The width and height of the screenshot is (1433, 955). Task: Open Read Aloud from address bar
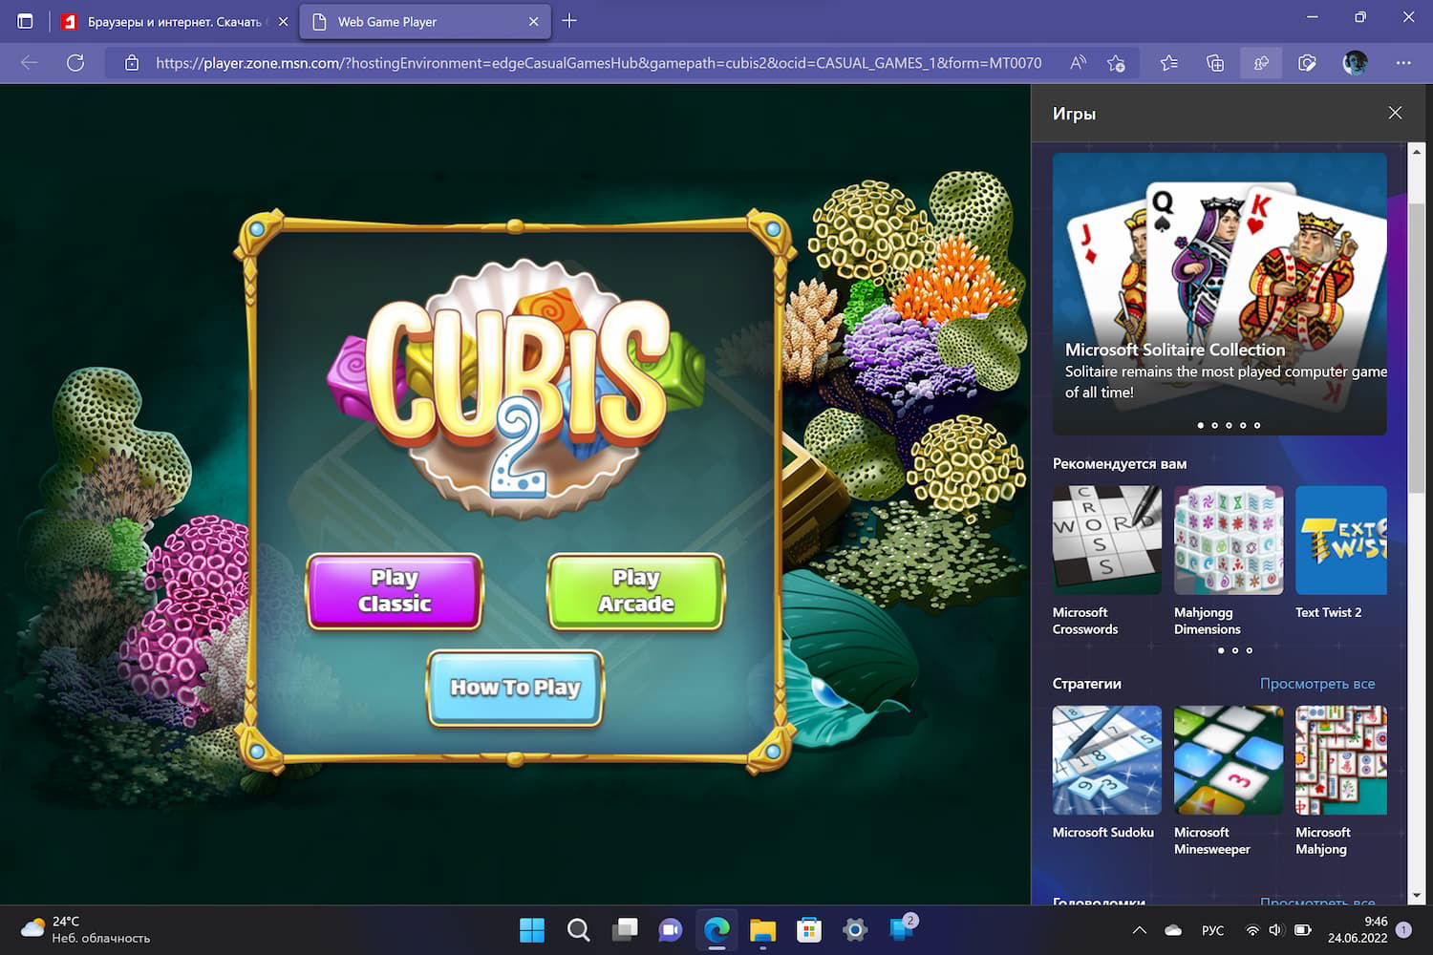[1078, 63]
